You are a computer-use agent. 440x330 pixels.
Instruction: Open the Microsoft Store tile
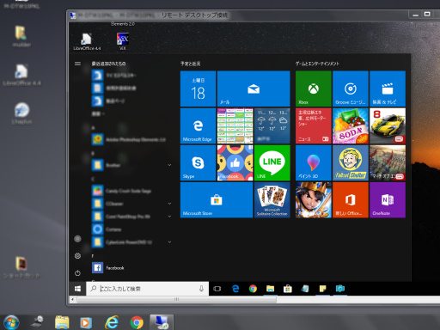click(217, 200)
